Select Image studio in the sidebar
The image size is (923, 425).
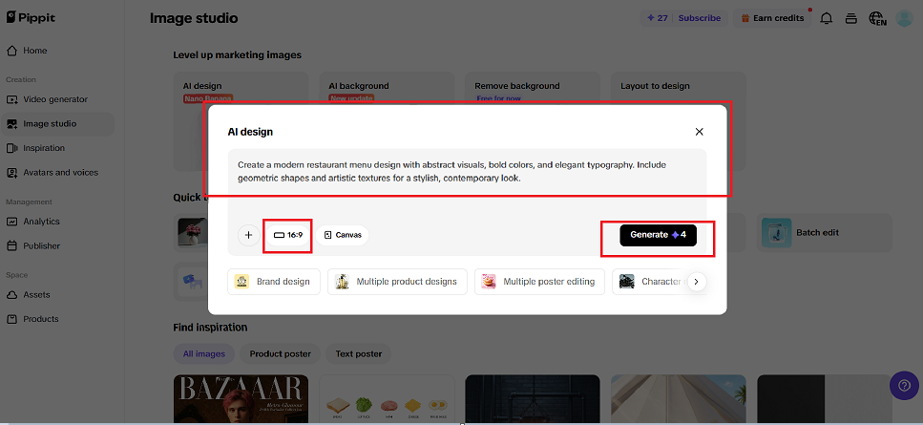[57, 123]
